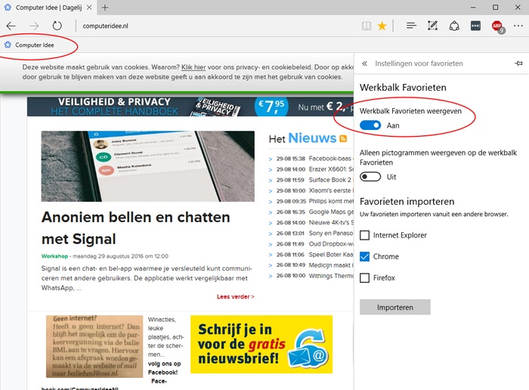Open Anoniem bellen en chatten headline
Screen dimensions: 529x390
[135, 228]
